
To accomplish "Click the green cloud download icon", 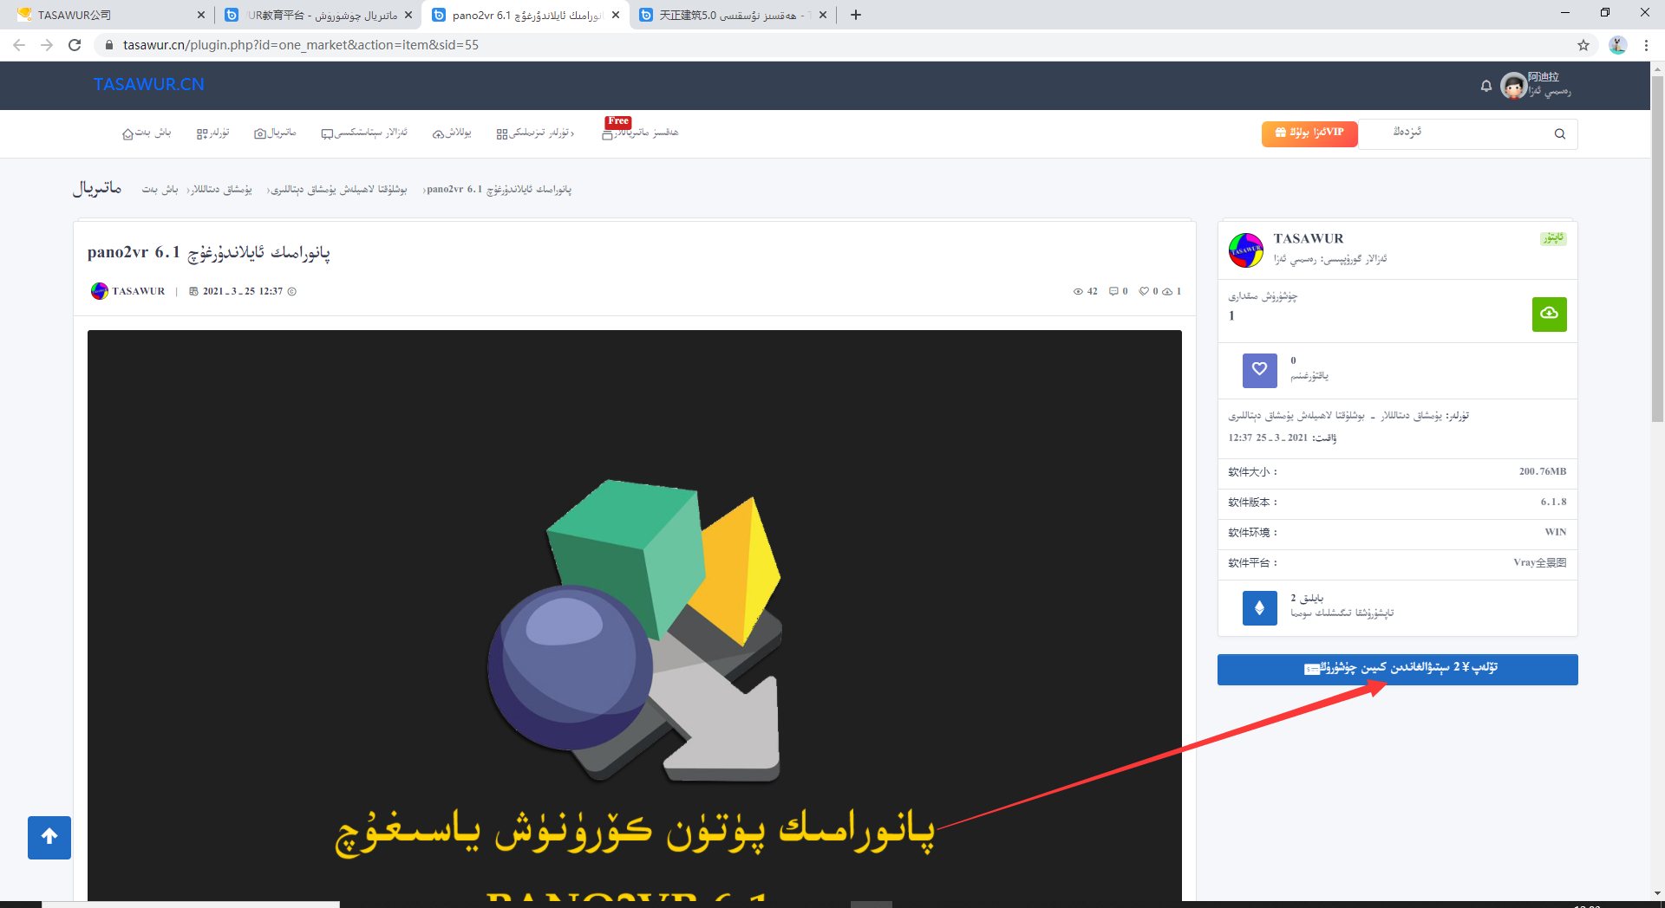I will [x=1549, y=314].
